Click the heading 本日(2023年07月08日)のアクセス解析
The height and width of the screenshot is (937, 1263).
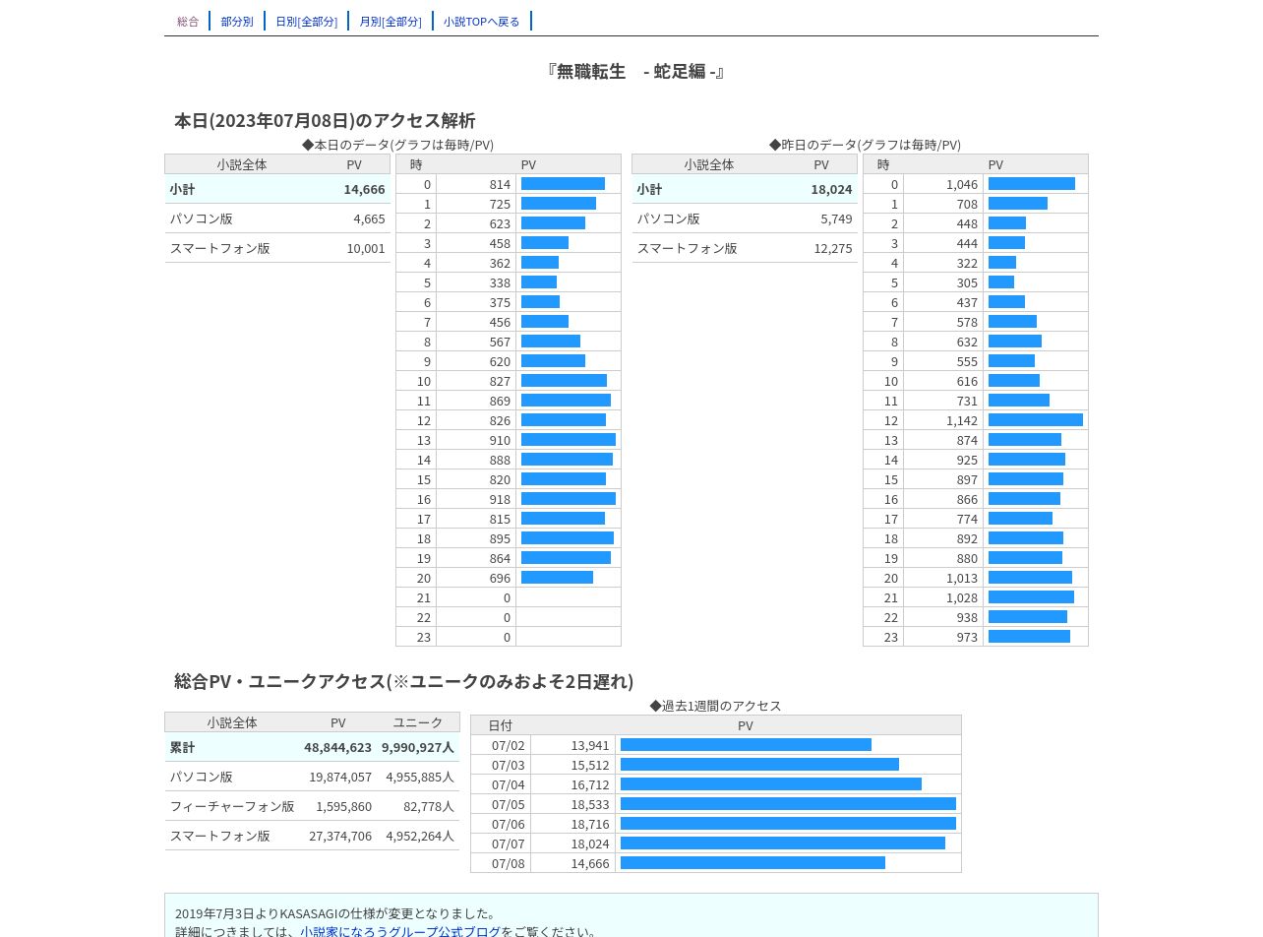tap(325, 120)
